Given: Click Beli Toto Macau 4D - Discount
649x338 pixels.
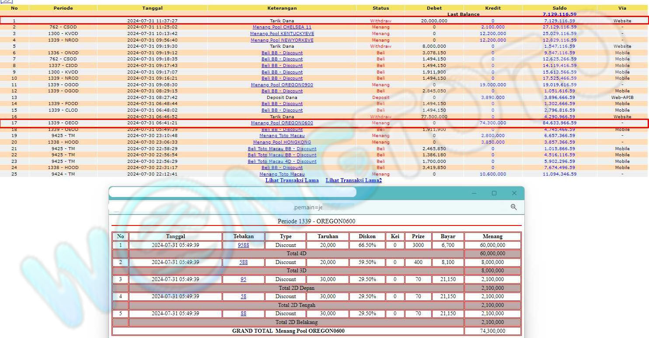Looking at the screenshot, I should tap(282, 162).
